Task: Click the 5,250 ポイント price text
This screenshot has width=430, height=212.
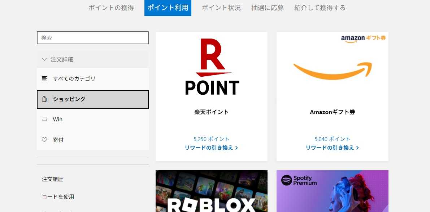Action: (212, 139)
